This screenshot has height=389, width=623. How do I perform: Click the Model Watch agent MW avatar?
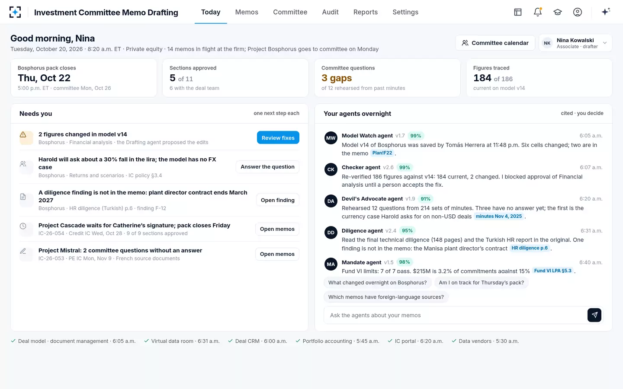point(331,138)
